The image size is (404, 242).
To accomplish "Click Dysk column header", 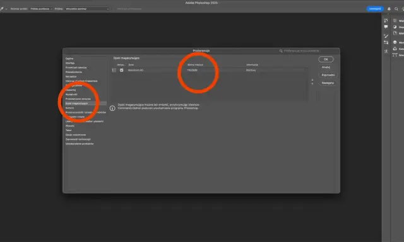I will click(131, 65).
